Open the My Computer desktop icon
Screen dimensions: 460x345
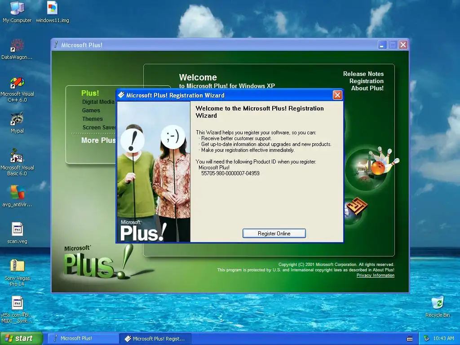click(x=17, y=8)
